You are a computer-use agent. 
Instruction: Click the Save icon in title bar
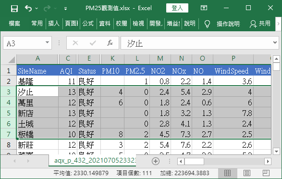tap(14, 8)
